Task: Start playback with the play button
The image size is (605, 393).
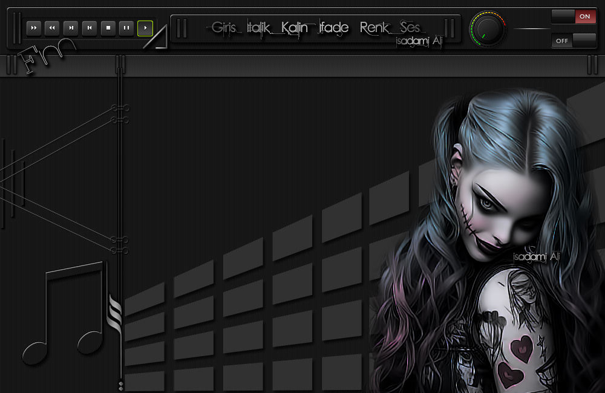Action: tap(145, 28)
